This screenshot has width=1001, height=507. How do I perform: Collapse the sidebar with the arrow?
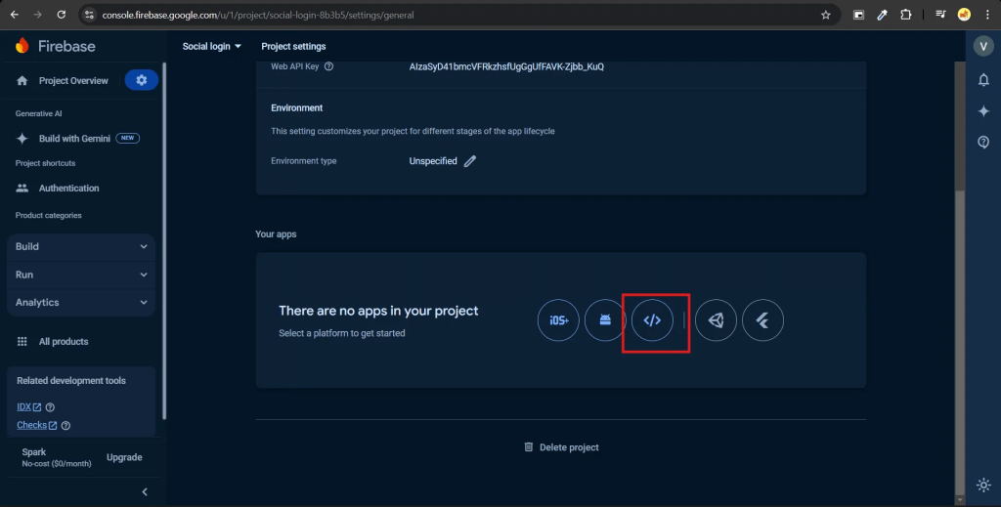point(145,491)
